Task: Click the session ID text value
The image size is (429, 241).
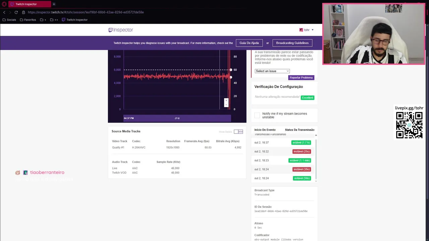Action: tap(281, 211)
